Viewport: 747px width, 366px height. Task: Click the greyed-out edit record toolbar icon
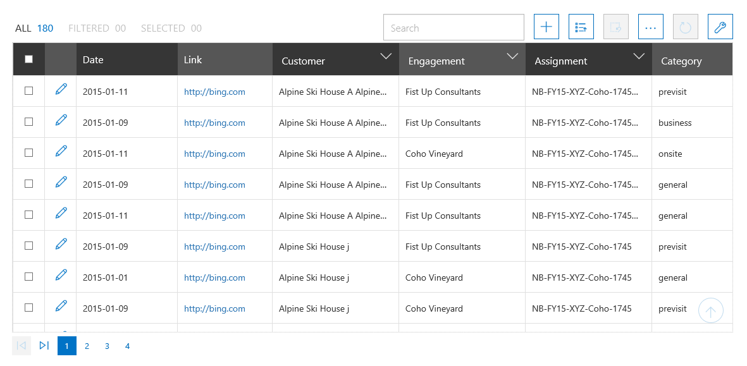pos(616,27)
